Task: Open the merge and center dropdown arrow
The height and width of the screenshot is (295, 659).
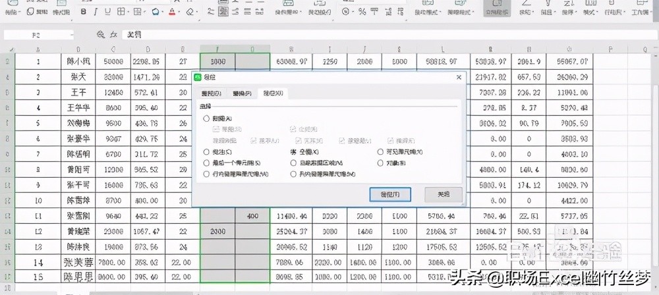Action: point(301,13)
